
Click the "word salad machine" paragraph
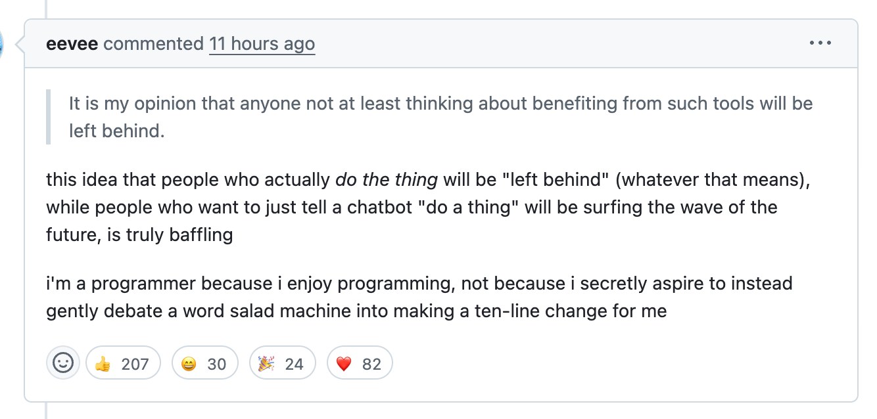tap(419, 297)
